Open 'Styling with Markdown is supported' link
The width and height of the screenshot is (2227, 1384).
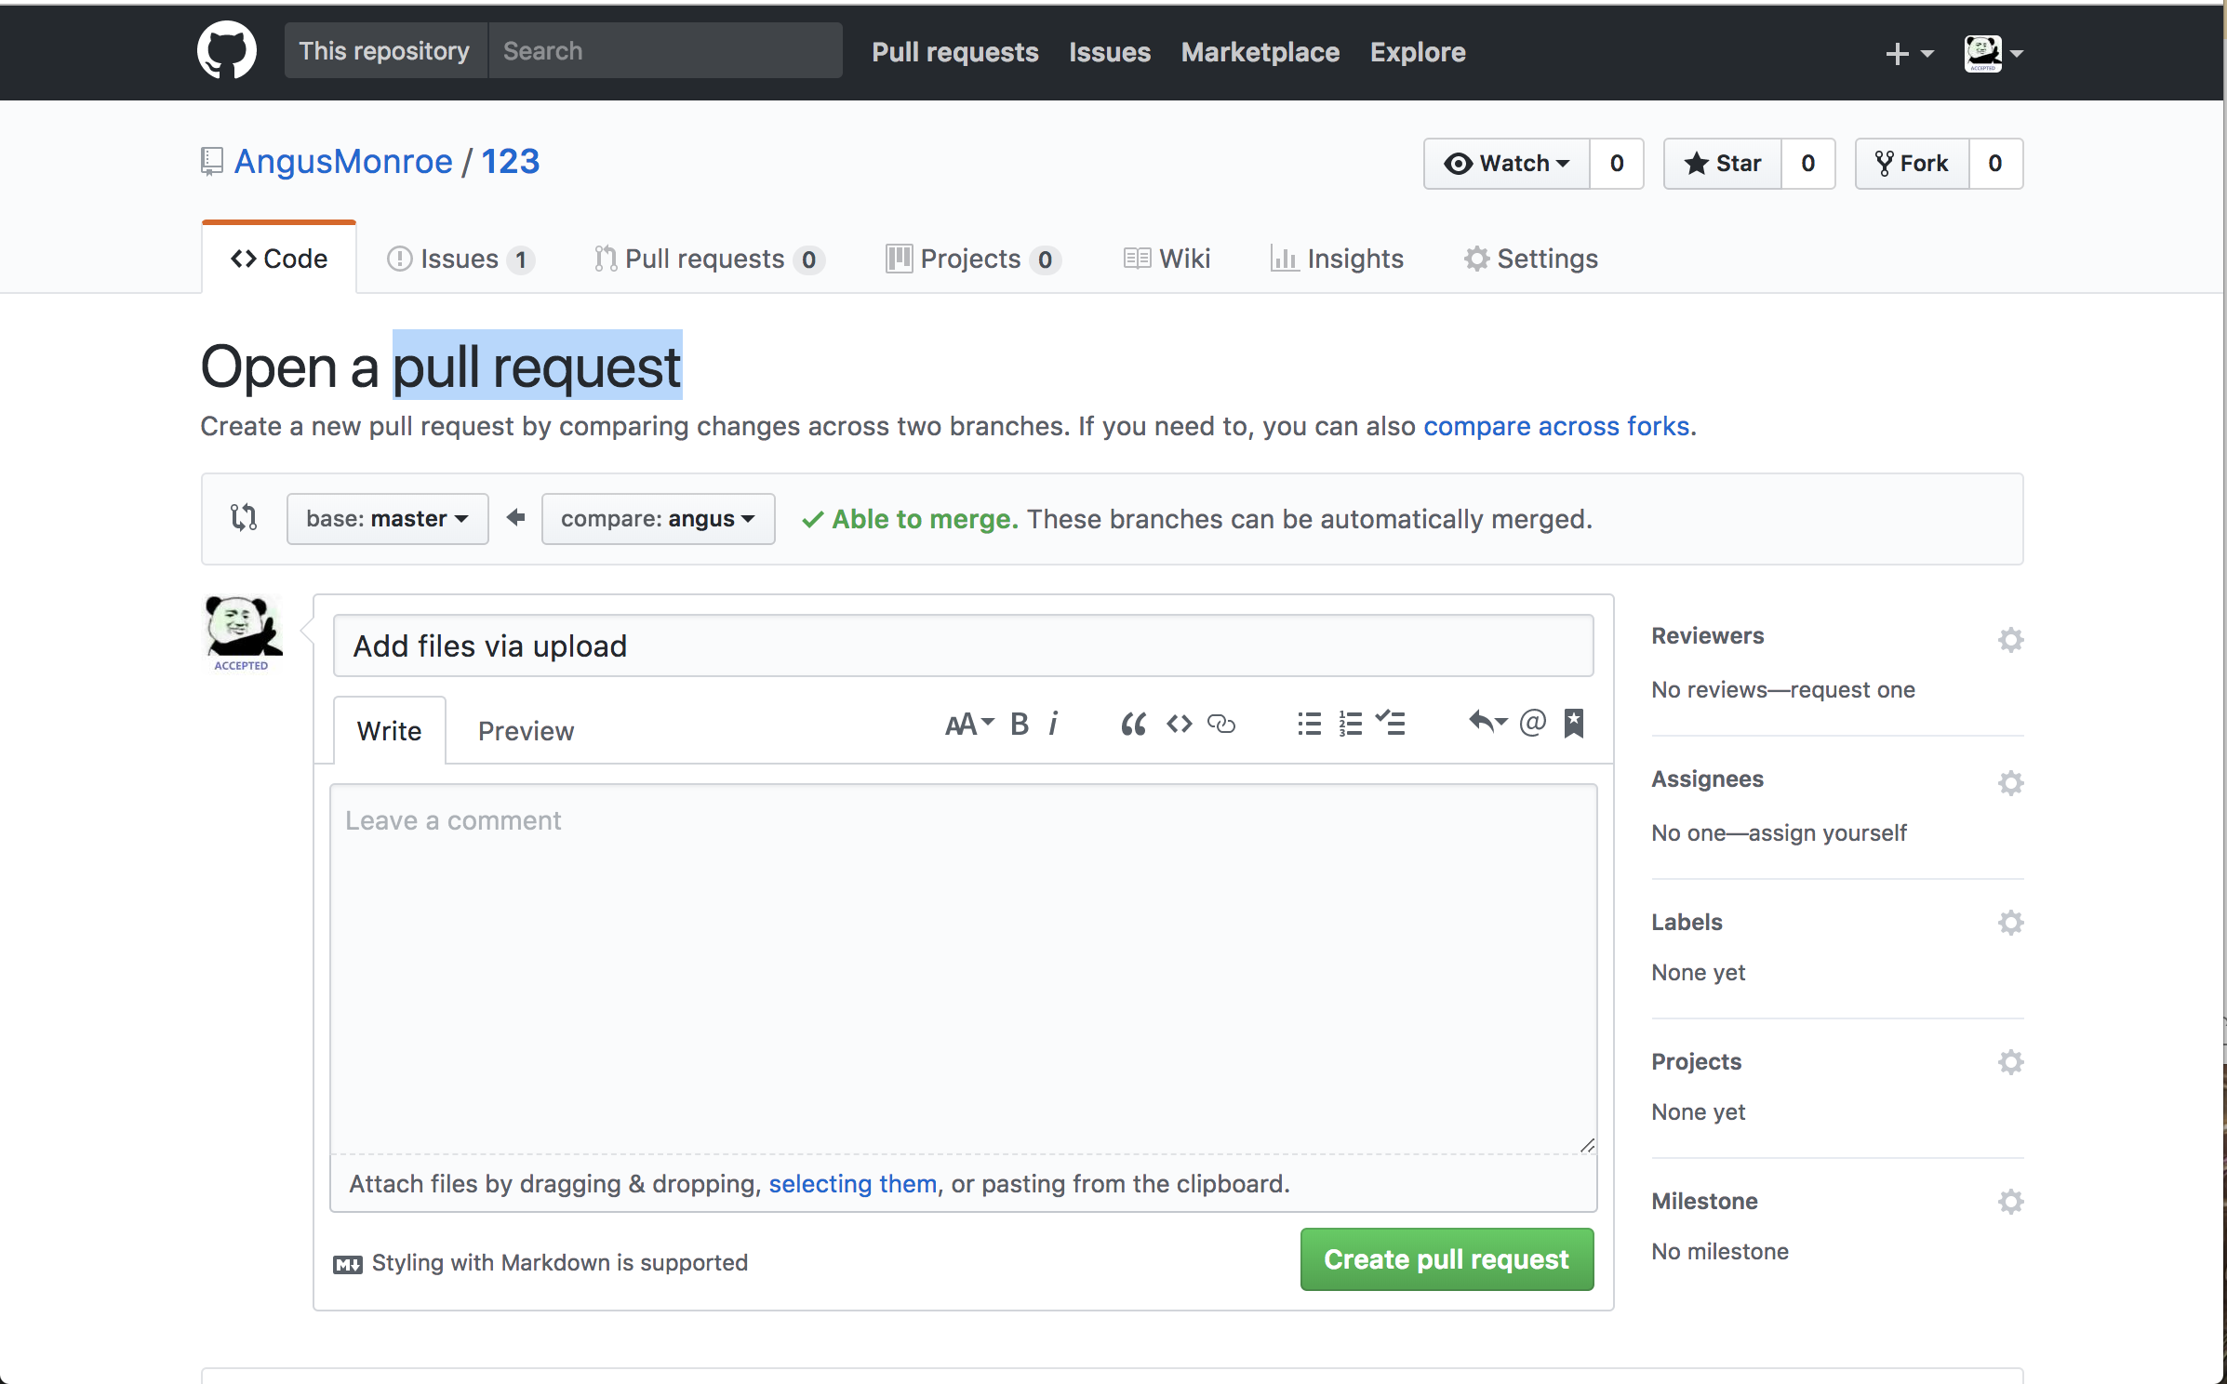click(540, 1262)
